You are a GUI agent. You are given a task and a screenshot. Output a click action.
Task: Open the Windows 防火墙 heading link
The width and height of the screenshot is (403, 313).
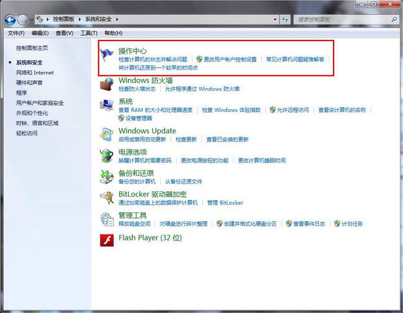click(x=145, y=81)
